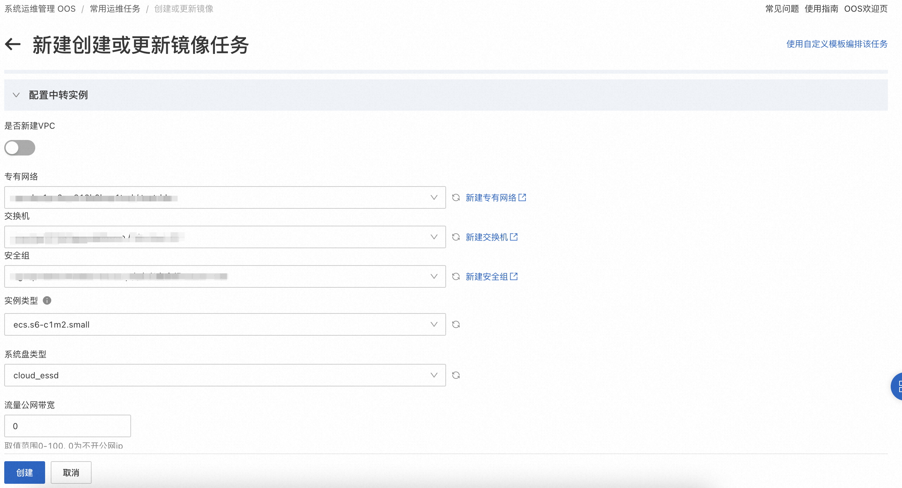Screen dimensions: 902x488
Task: Open the floating blue widget at right edge
Action: pos(897,386)
